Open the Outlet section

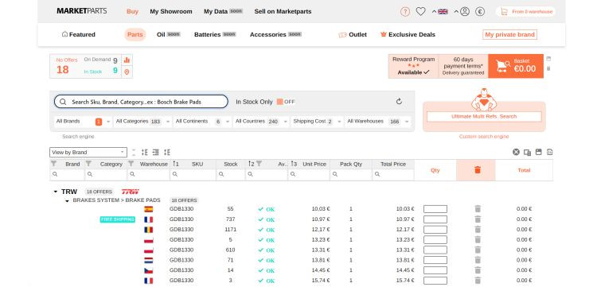(353, 35)
